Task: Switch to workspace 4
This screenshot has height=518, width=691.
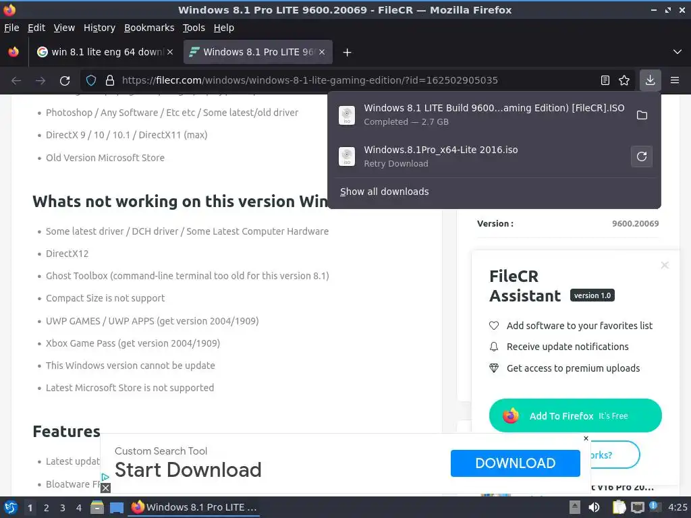Action: click(x=79, y=508)
